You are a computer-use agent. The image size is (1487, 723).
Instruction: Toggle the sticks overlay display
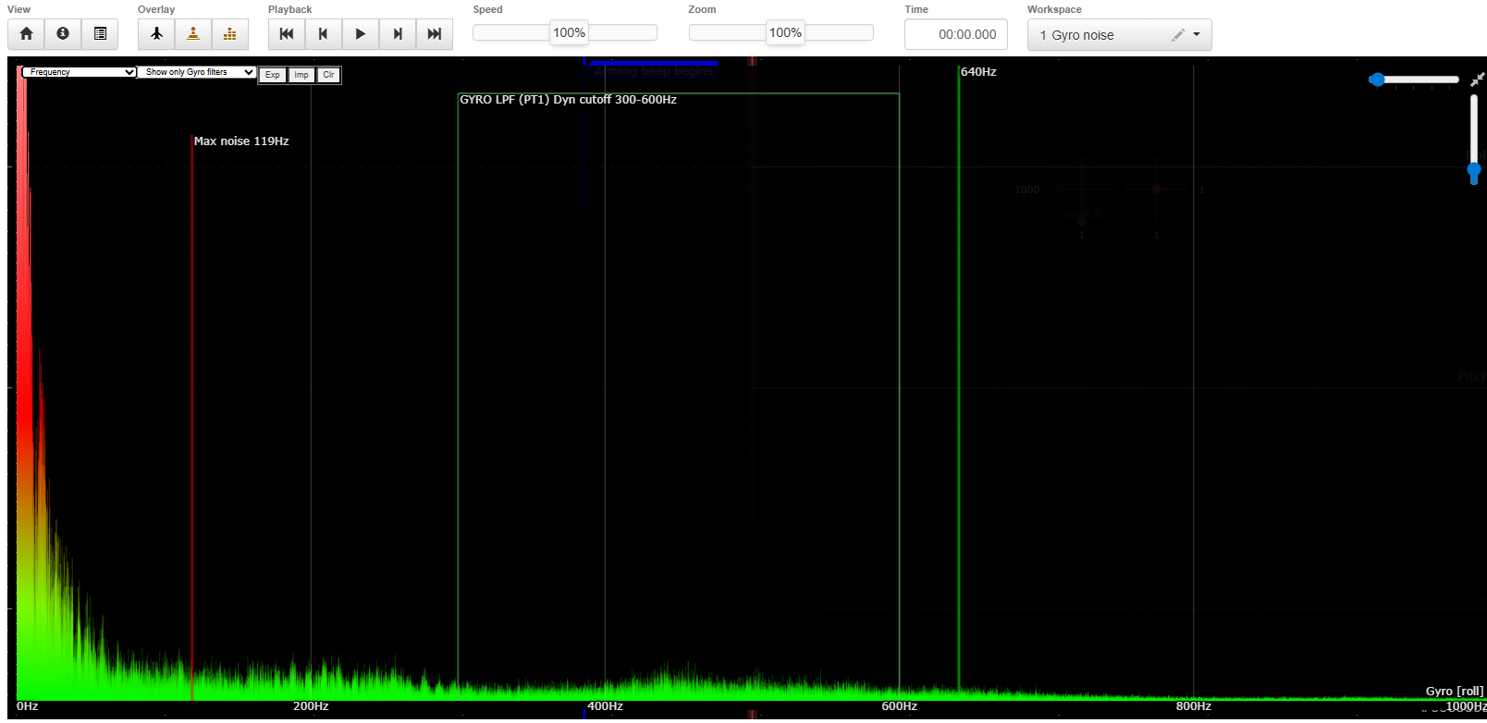pyautogui.click(x=193, y=34)
